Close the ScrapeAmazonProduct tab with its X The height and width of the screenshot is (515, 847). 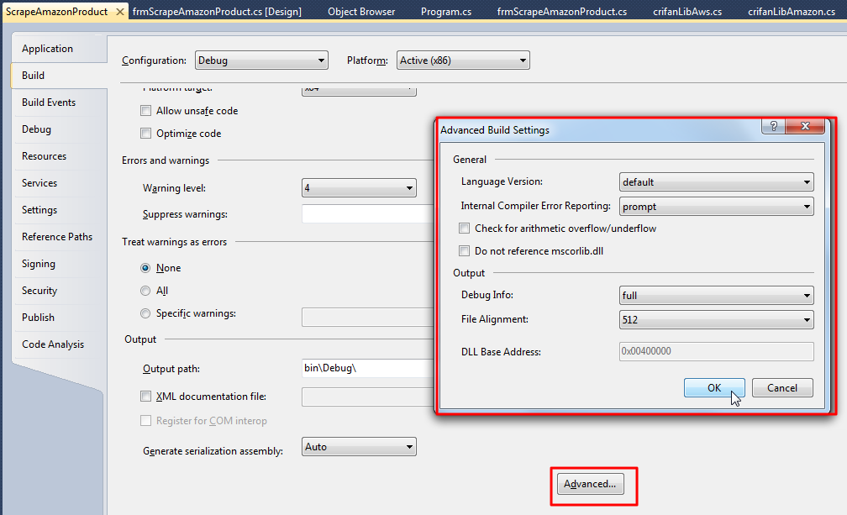[120, 11]
